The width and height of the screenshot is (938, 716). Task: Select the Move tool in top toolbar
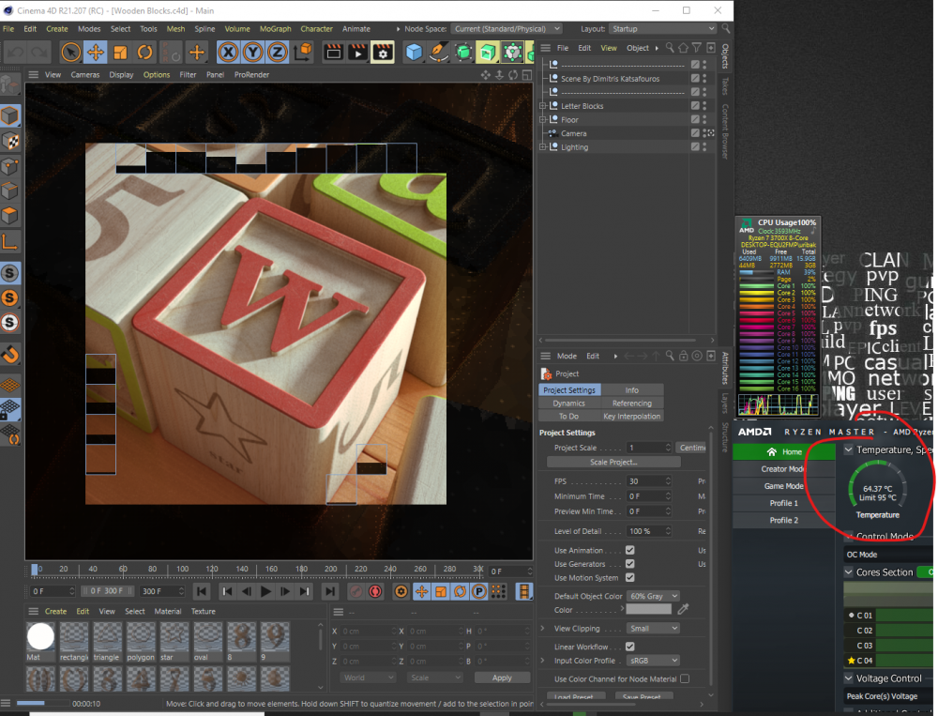click(96, 52)
